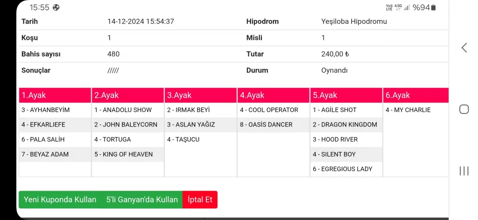Tap 5 - KING OF HEAVEN entry
The image size is (478, 220).
[x=124, y=154]
